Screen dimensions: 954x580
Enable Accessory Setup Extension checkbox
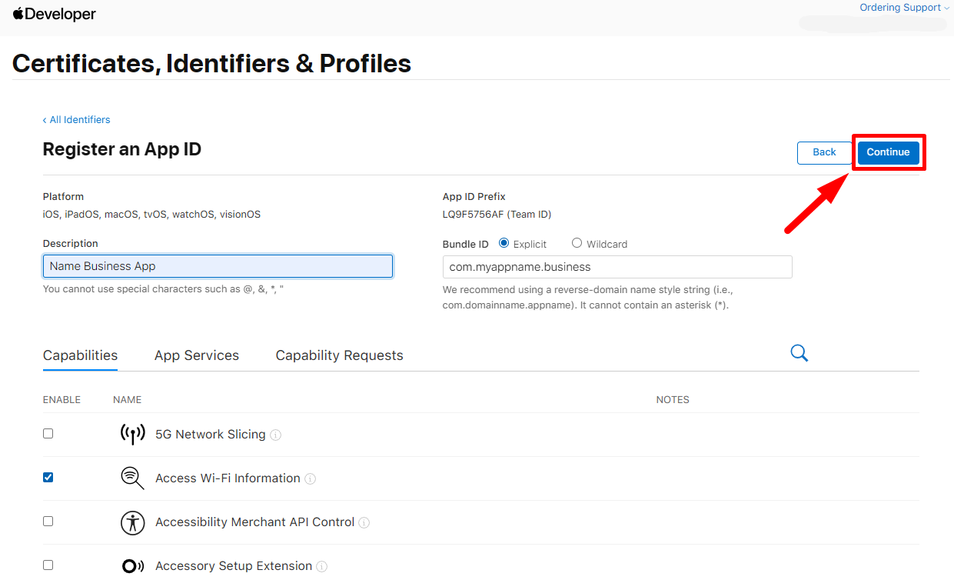coord(48,565)
